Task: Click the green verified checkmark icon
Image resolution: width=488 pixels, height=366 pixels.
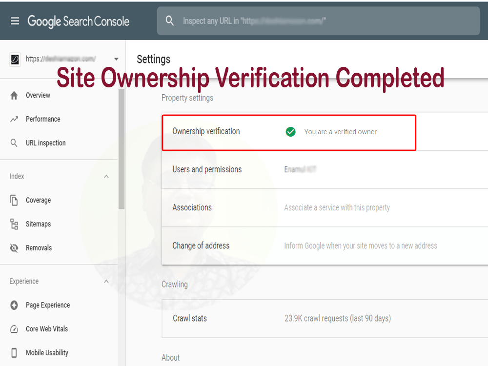Action: (291, 132)
